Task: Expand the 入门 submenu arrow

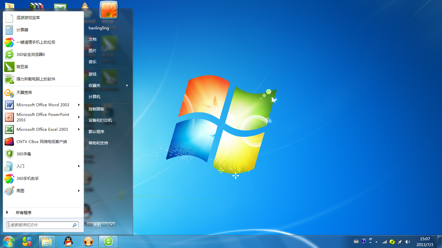Action: pos(79,166)
